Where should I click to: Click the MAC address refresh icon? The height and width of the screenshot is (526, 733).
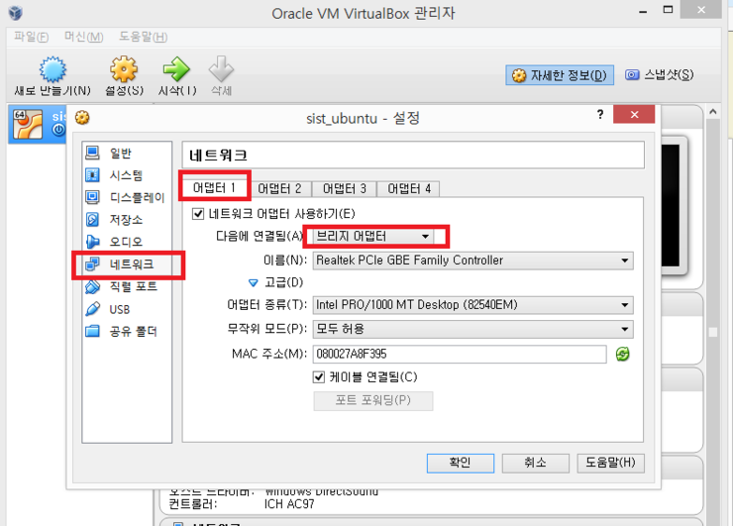pyautogui.click(x=622, y=354)
